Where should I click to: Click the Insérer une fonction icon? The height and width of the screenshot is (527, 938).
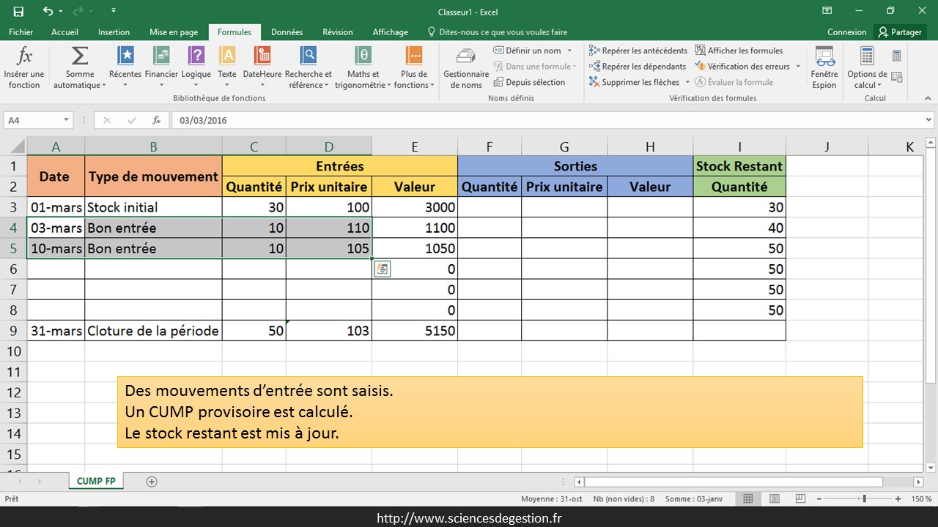tap(24, 67)
